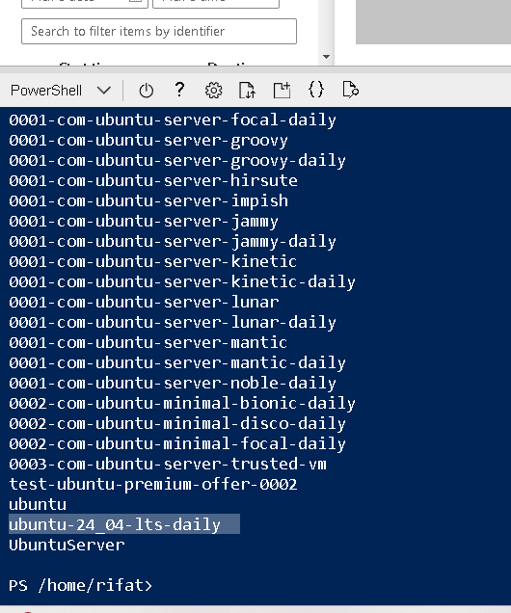
Task: Click the scrollbar down arrow in top panel
Action: pos(327,57)
